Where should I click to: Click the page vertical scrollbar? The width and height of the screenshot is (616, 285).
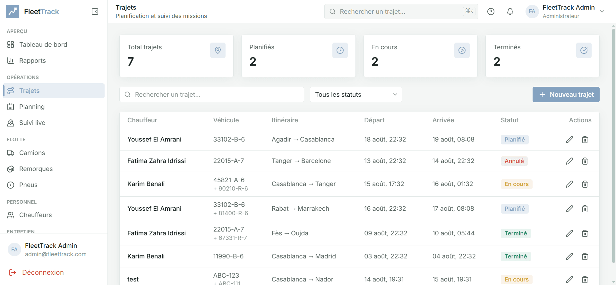point(613,146)
